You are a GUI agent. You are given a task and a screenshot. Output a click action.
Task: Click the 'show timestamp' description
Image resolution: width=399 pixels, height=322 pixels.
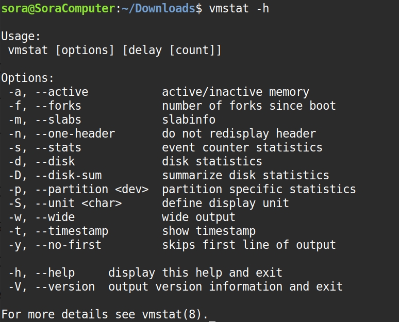point(209,231)
